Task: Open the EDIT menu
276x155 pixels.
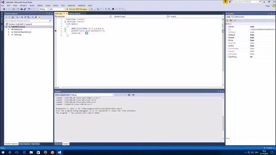Action: [9, 6]
